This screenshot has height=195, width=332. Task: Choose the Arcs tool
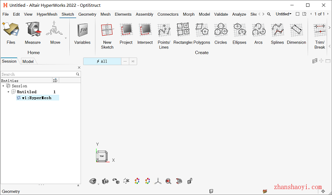point(258,34)
